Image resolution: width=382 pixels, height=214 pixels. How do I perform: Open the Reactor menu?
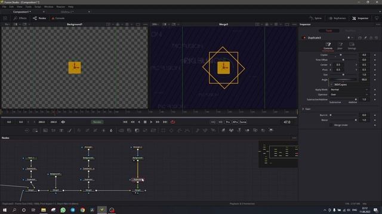[x=61, y=7]
